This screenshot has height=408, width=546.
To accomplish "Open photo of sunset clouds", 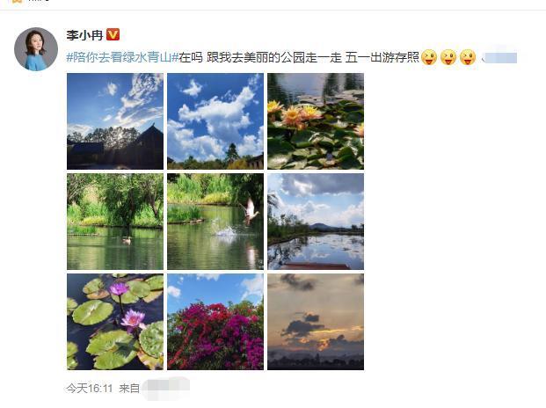I will (x=316, y=322).
